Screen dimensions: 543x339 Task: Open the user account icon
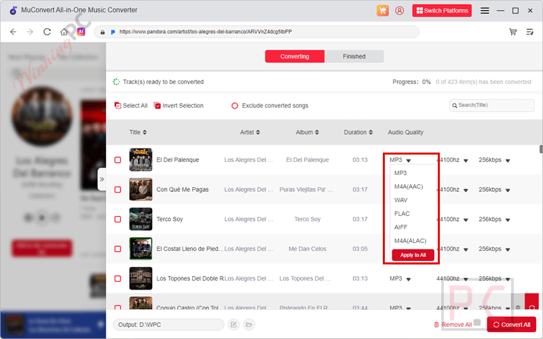pos(399,10)
